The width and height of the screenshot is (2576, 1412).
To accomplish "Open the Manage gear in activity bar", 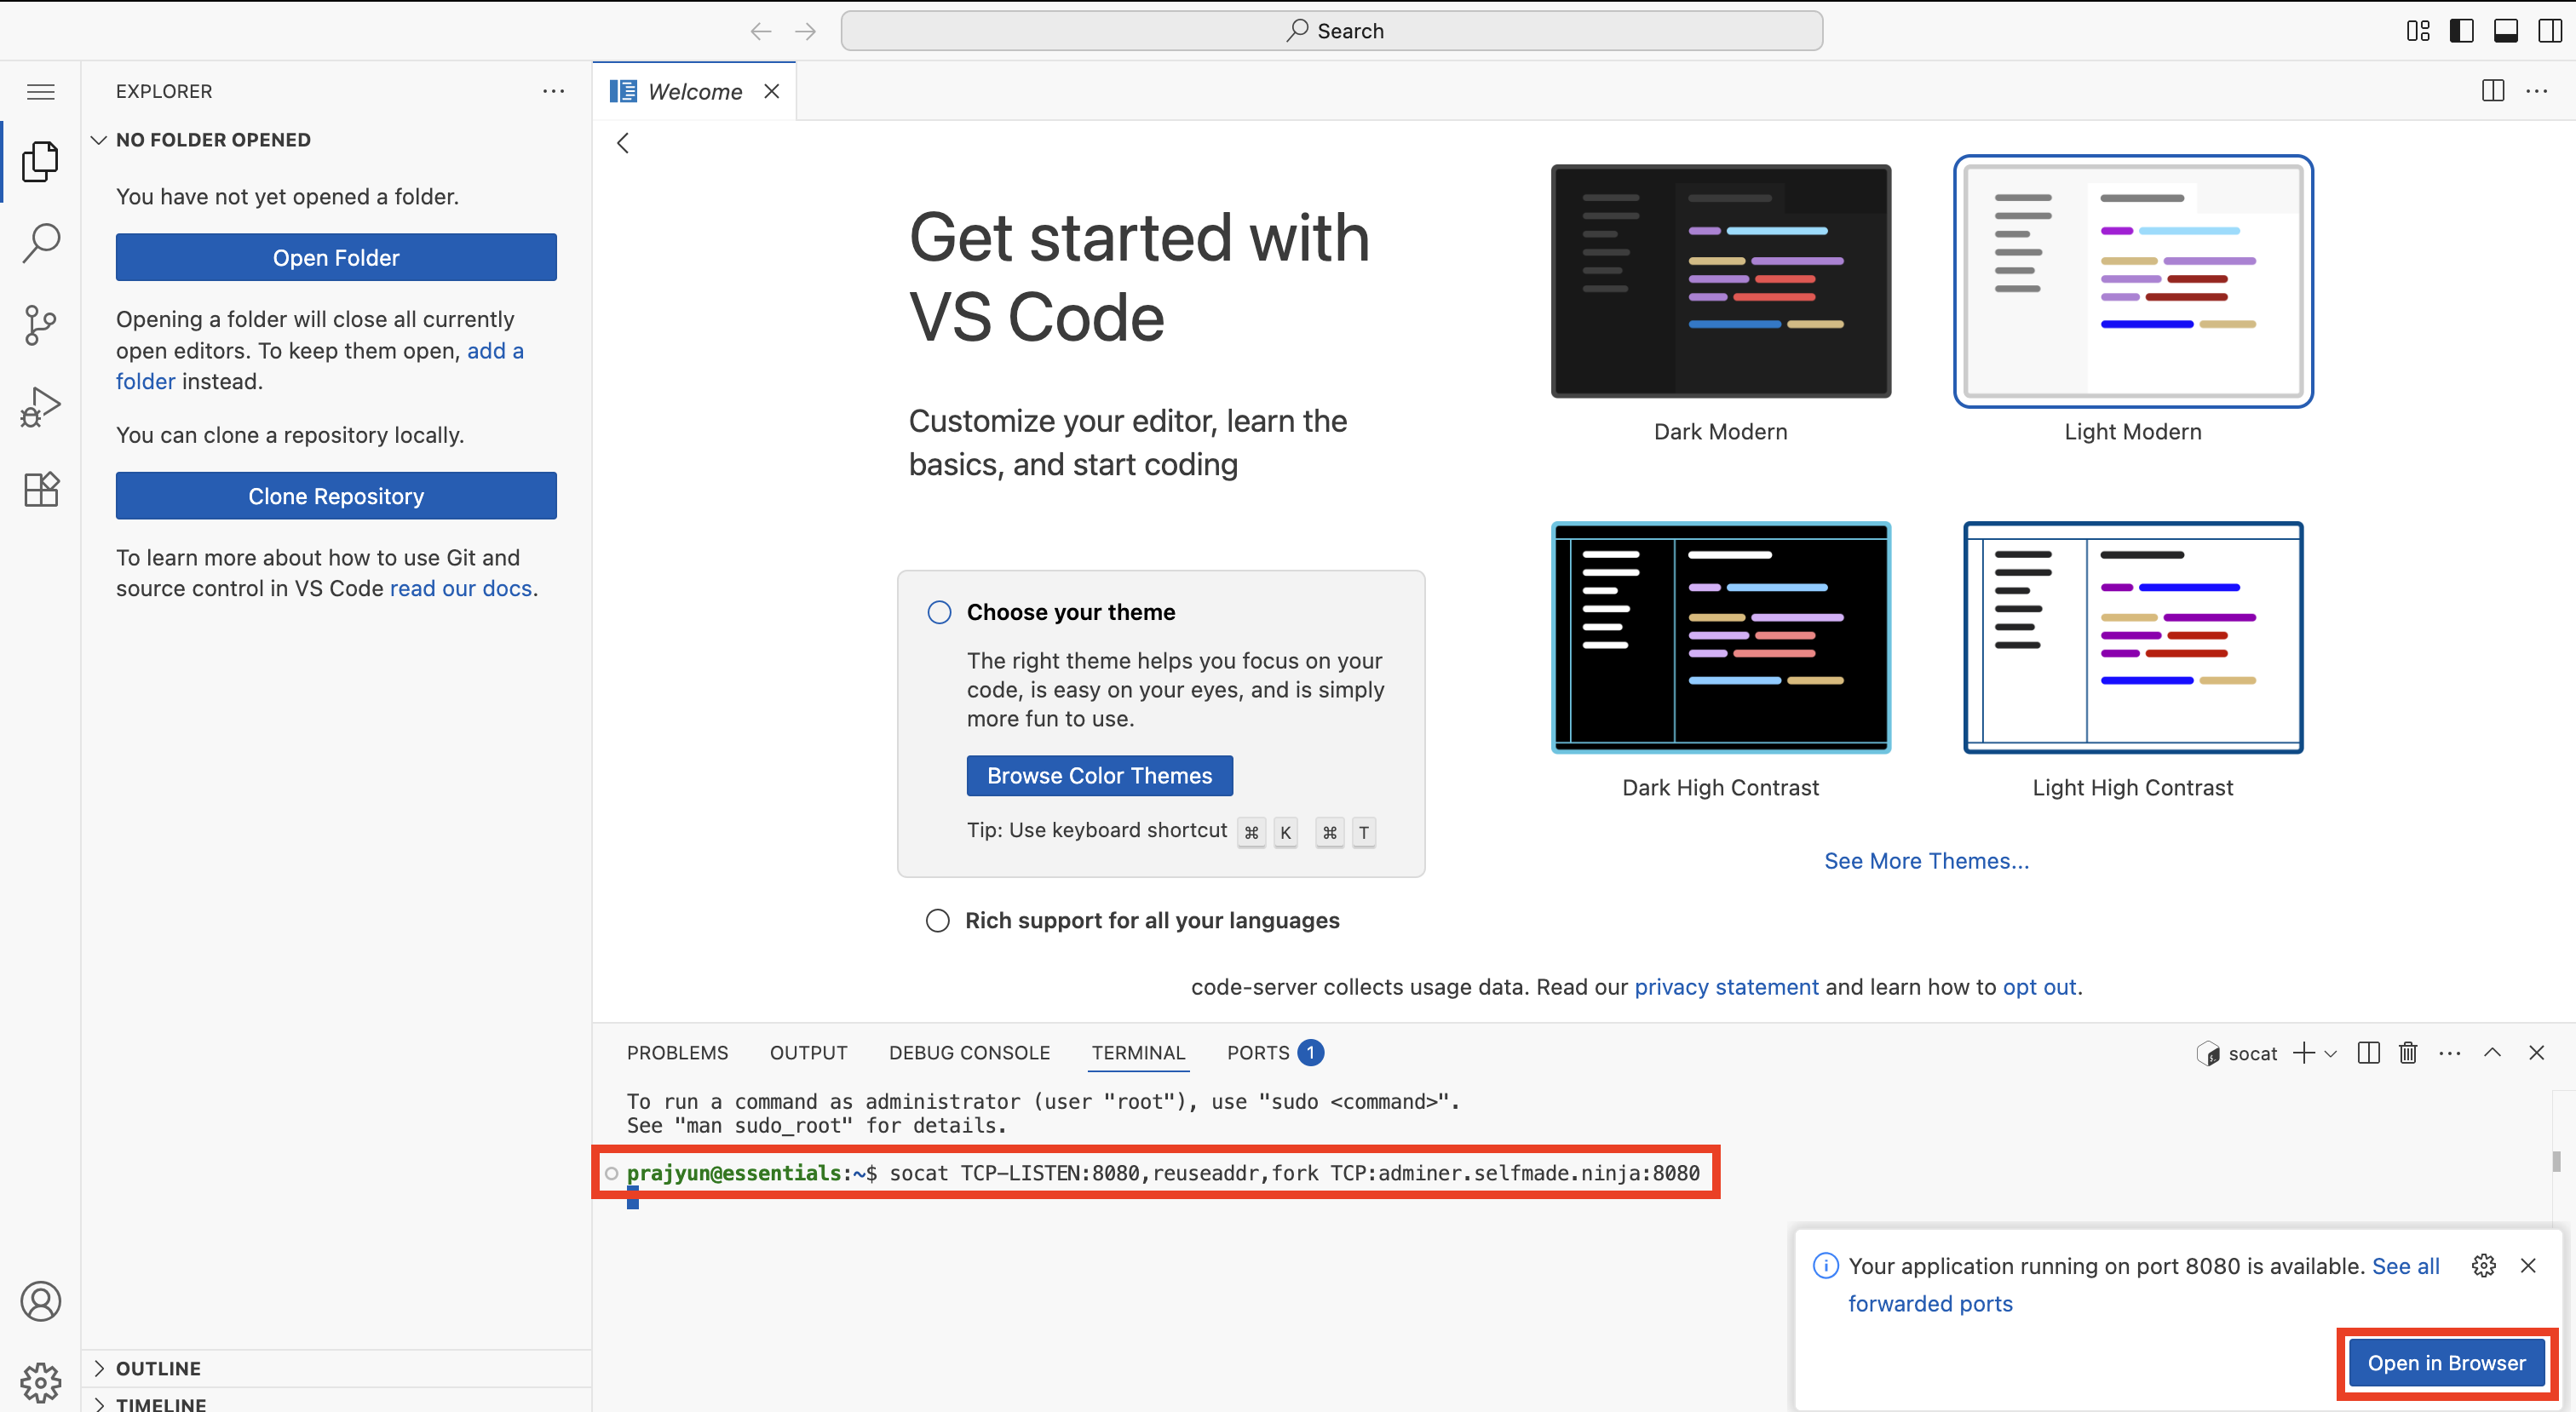I will pos(40,1382).
